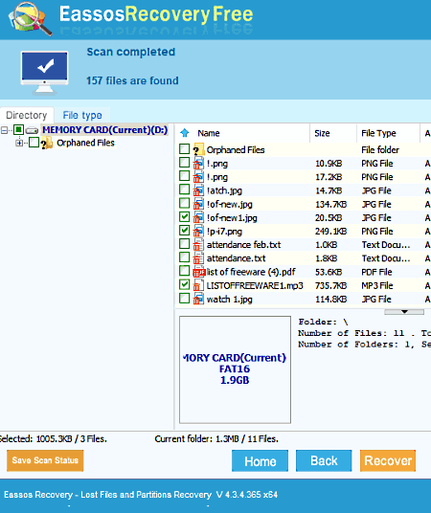Click the down arrow below the file list
This screenshot has height=513, width=431.
click(404, 312)
